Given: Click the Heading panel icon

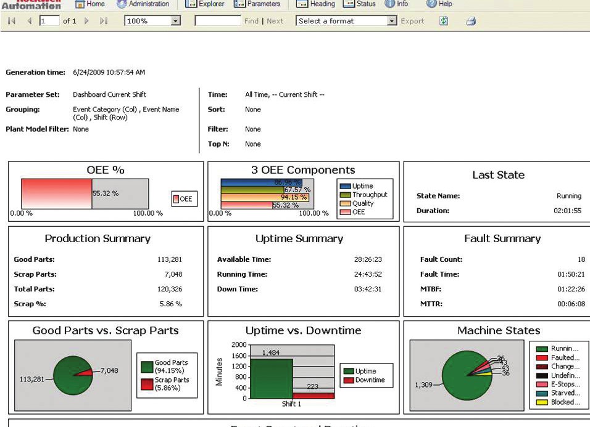Looking at the screenshot, I should click(302, 4).
